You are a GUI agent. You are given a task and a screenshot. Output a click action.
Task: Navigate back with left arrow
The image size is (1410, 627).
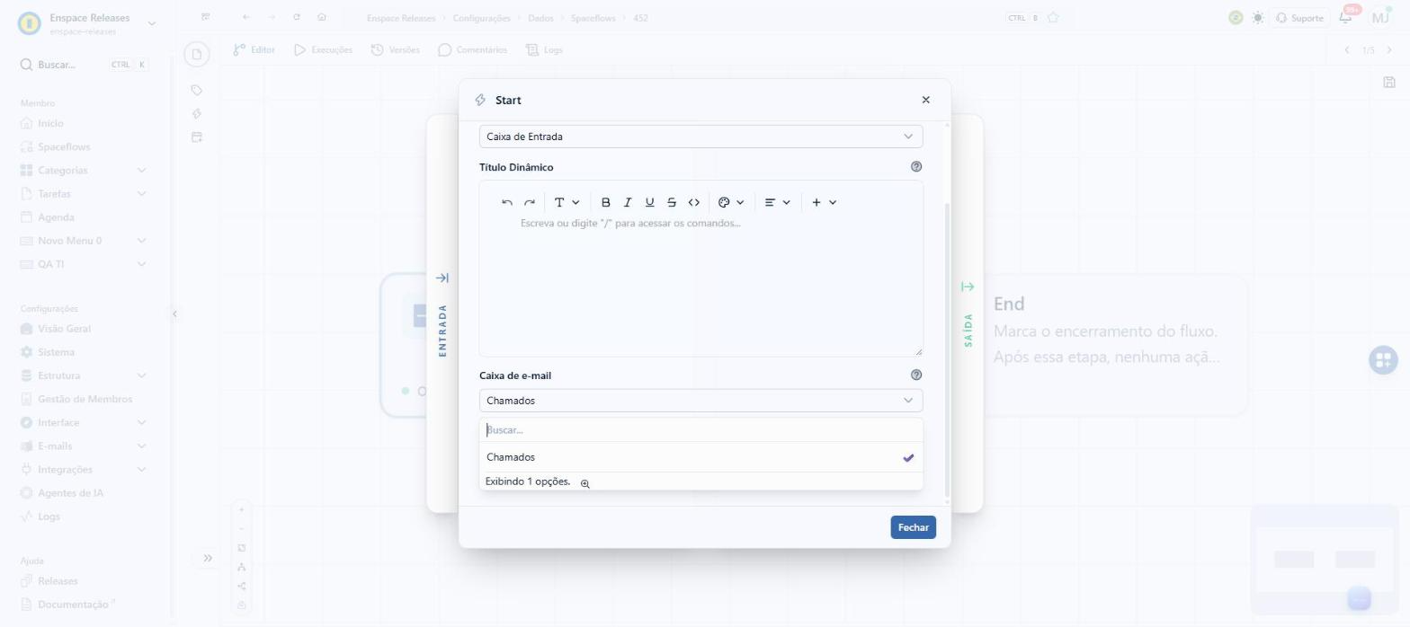click(x=246, y=18)
